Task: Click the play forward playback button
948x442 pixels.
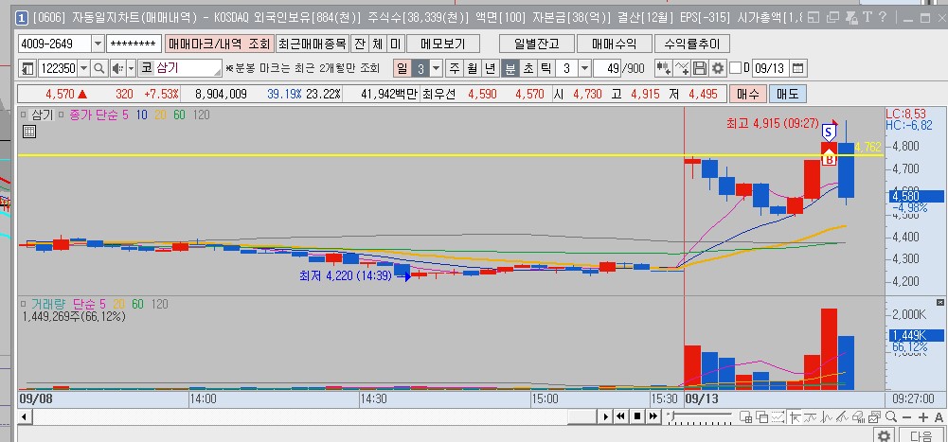Action: click(x=605, y=416)
